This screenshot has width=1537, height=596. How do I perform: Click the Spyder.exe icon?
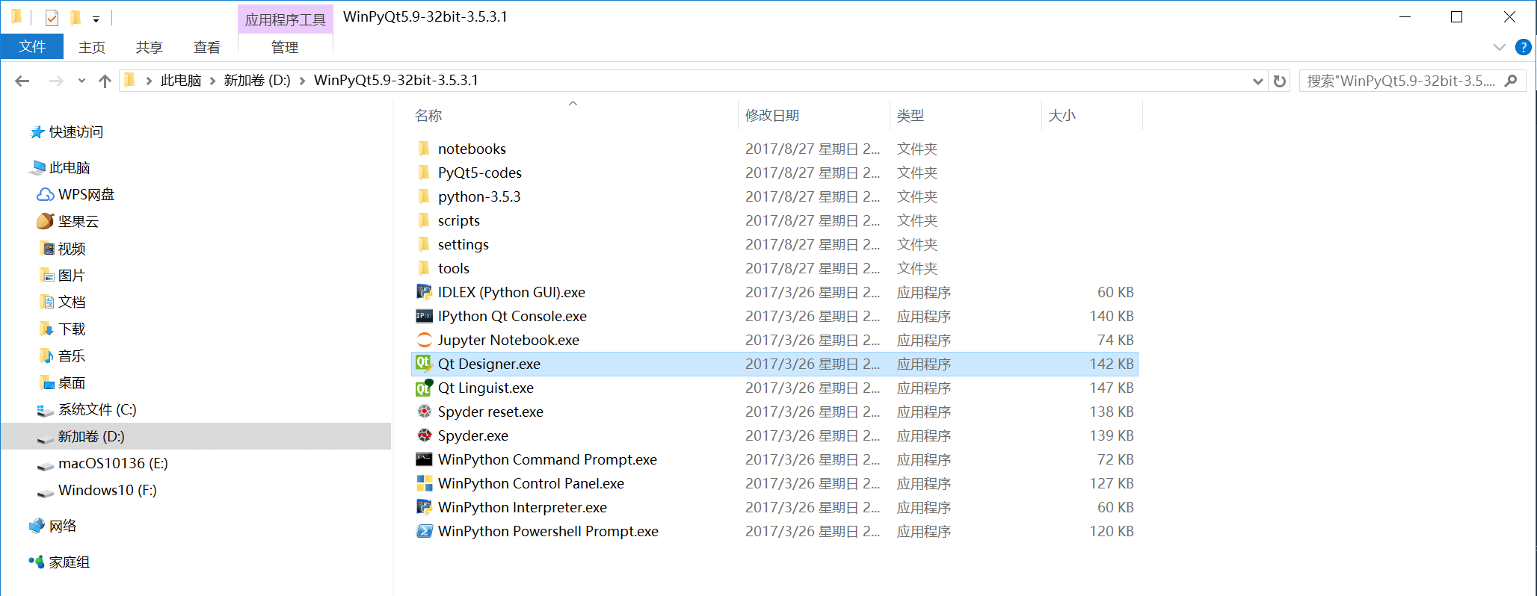click(424, 435)
